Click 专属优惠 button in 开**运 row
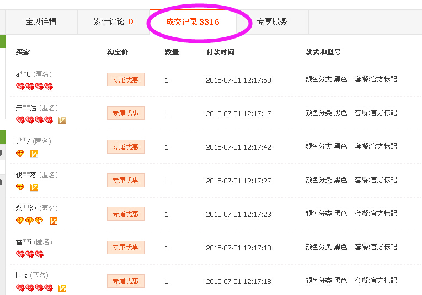This screenshot has height=295, width=422. (125, 113)
